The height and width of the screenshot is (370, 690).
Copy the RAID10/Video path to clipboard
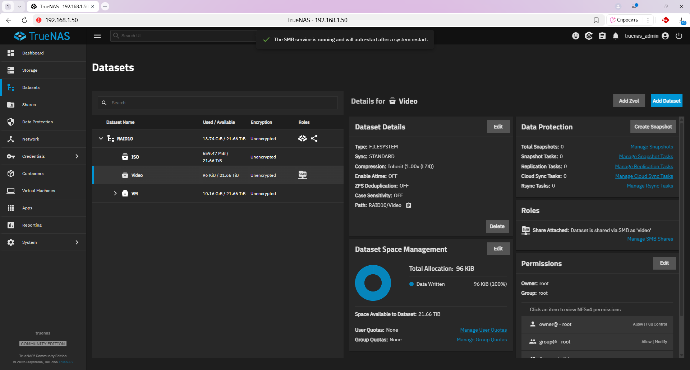point(409,205)
